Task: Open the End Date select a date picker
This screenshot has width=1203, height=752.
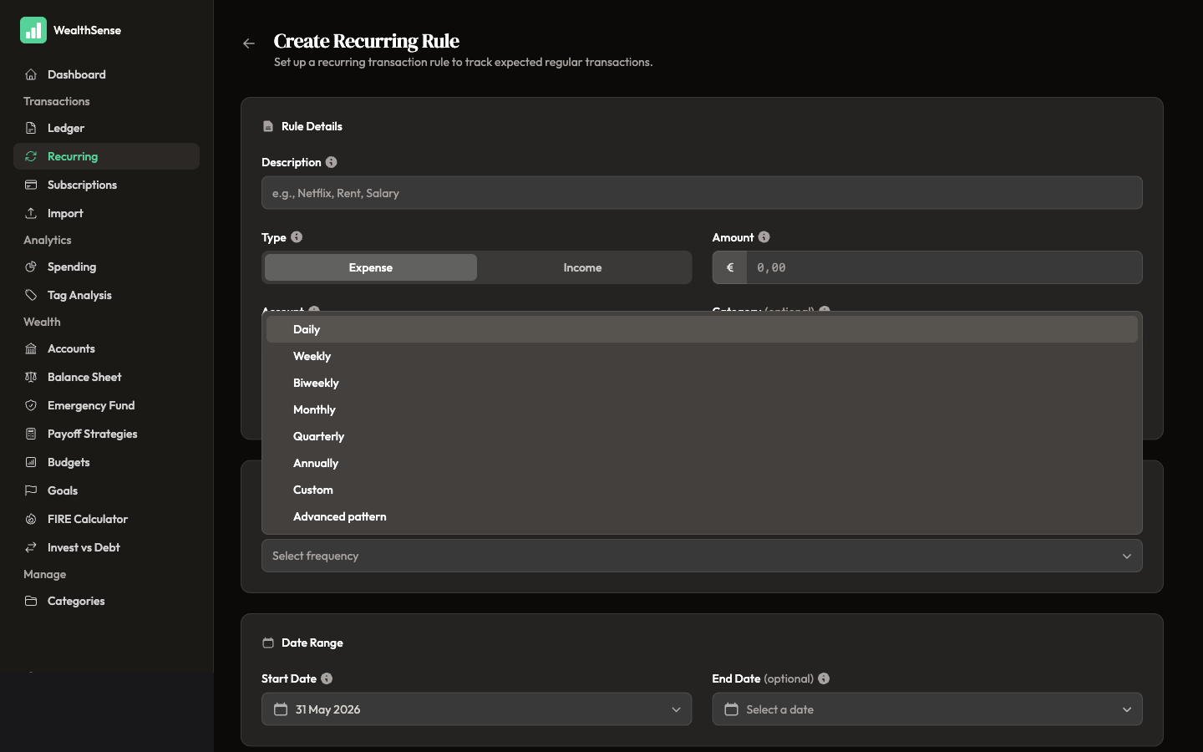Action: pos(927,709)
